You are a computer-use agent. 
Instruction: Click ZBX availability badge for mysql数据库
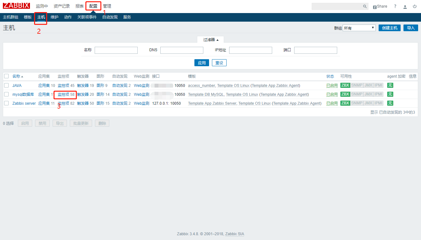click(345, 94)
